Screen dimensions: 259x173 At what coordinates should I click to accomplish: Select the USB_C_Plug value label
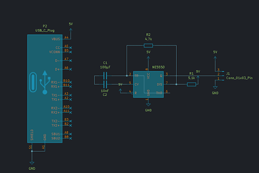click(x=45, y=30)
